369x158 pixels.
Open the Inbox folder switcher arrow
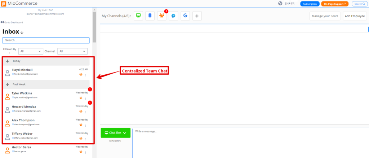[22, 32]
